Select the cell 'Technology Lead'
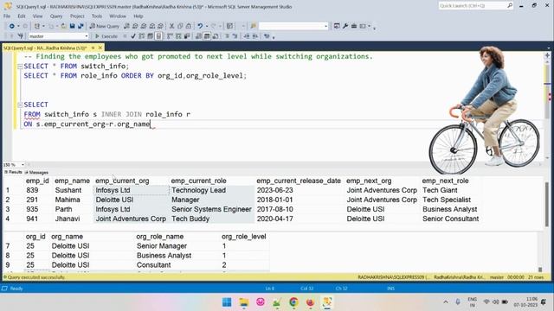 point(198,190)
